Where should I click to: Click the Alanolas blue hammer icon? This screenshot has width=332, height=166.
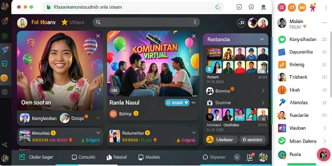tap(282, 102)
